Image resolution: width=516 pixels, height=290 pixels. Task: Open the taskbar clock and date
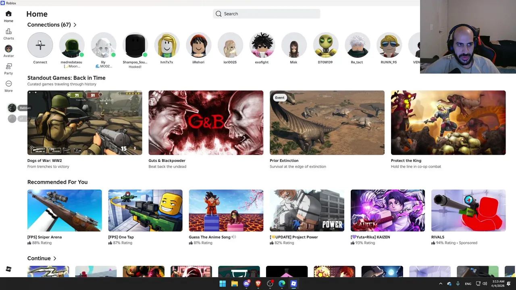(498, 284)
